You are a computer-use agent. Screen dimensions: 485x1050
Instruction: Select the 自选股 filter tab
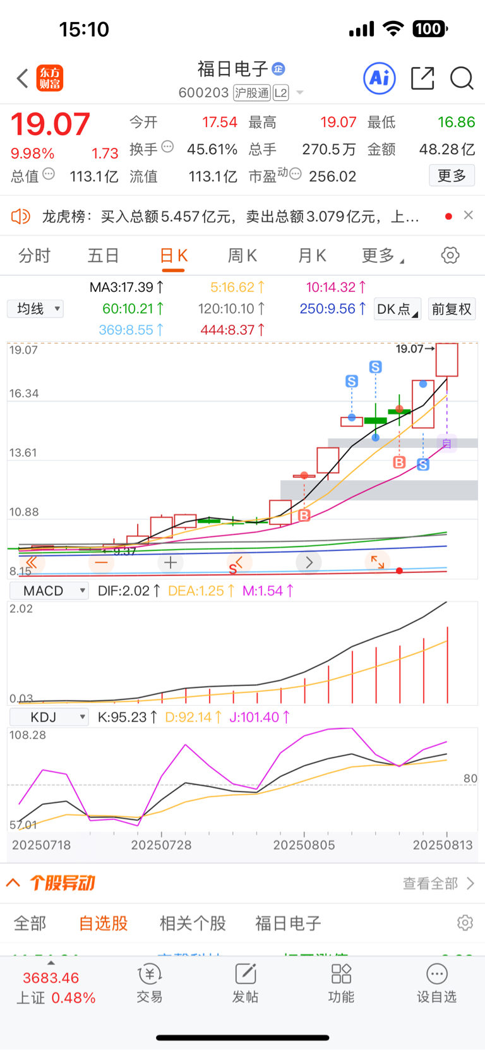pos(104,924)
